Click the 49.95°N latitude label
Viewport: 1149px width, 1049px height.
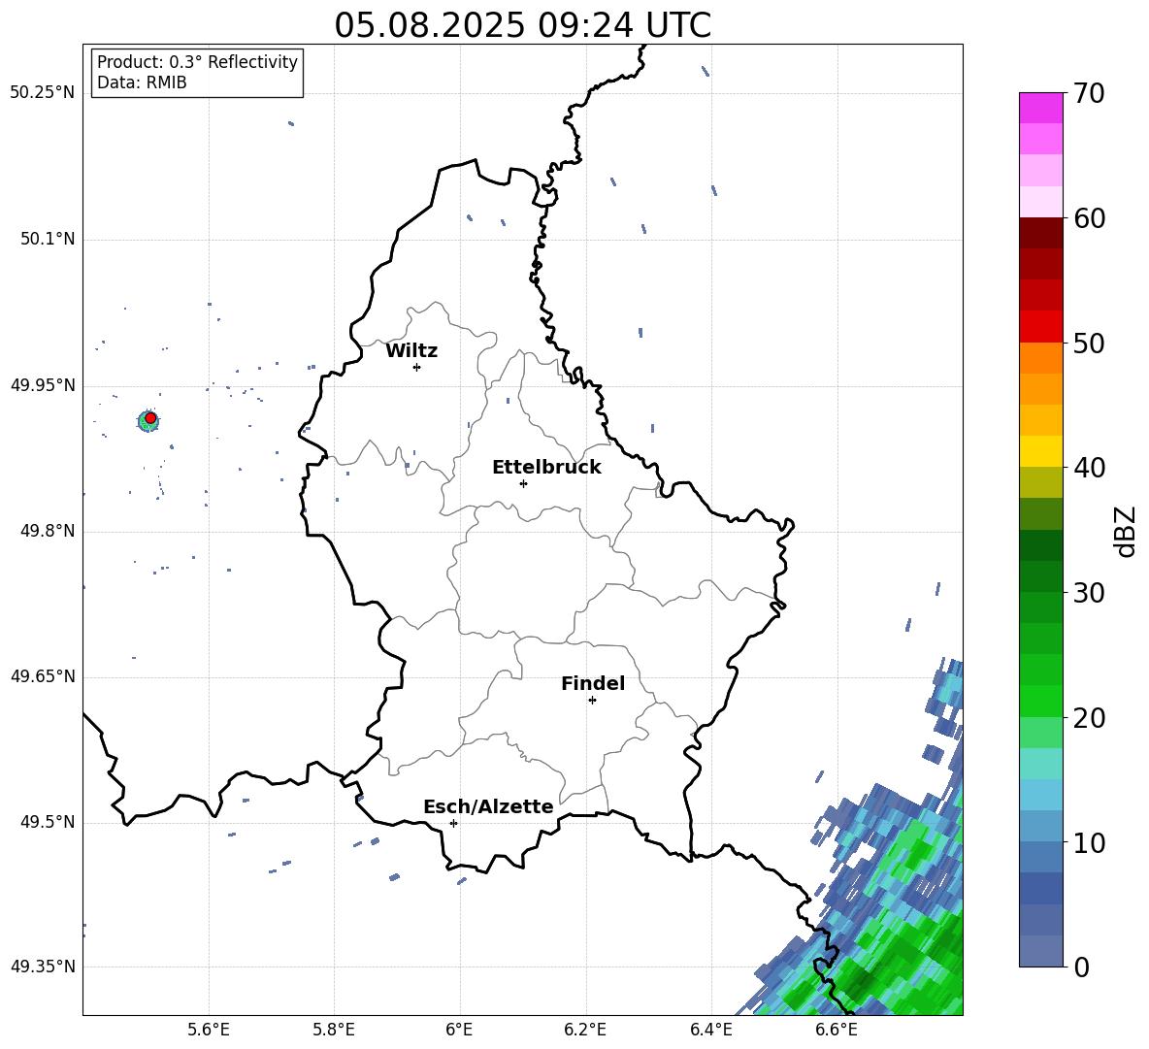click(42, 385)
